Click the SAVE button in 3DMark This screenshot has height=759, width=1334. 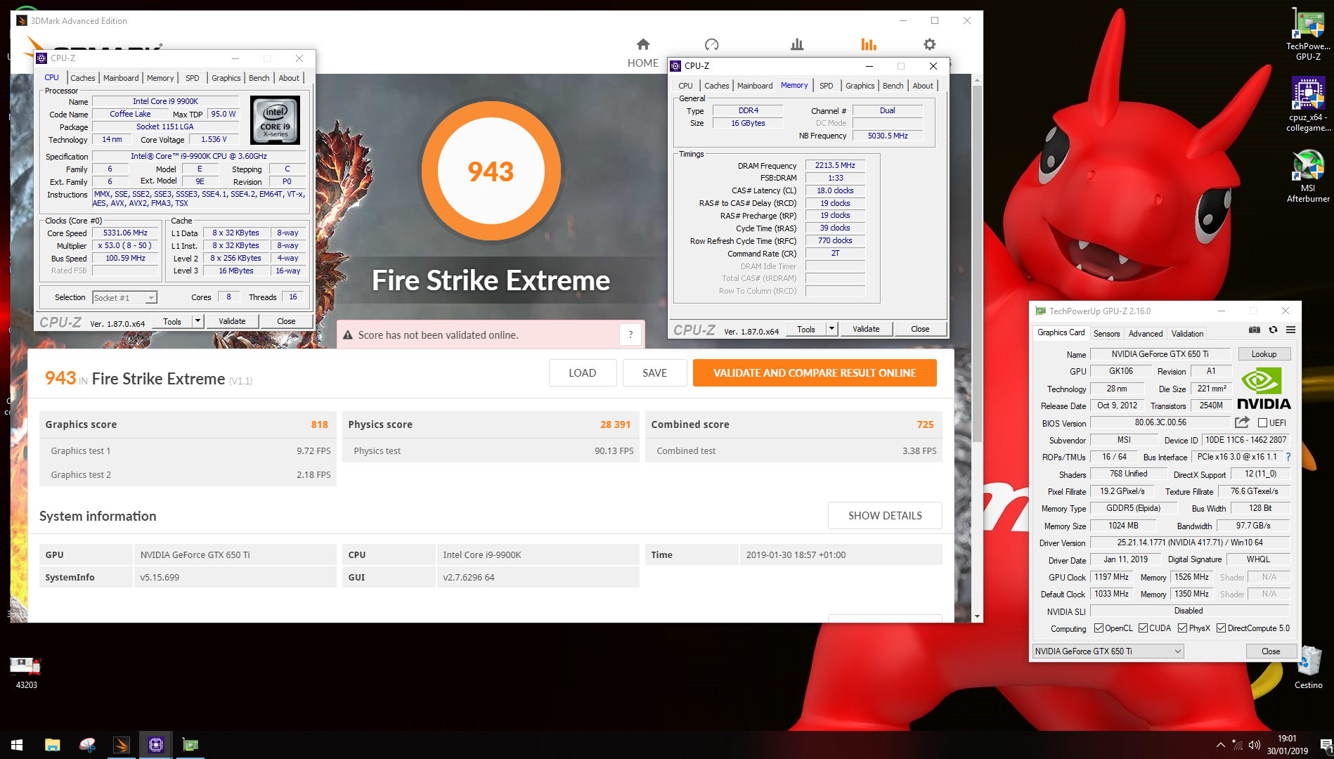pos(654,373)
